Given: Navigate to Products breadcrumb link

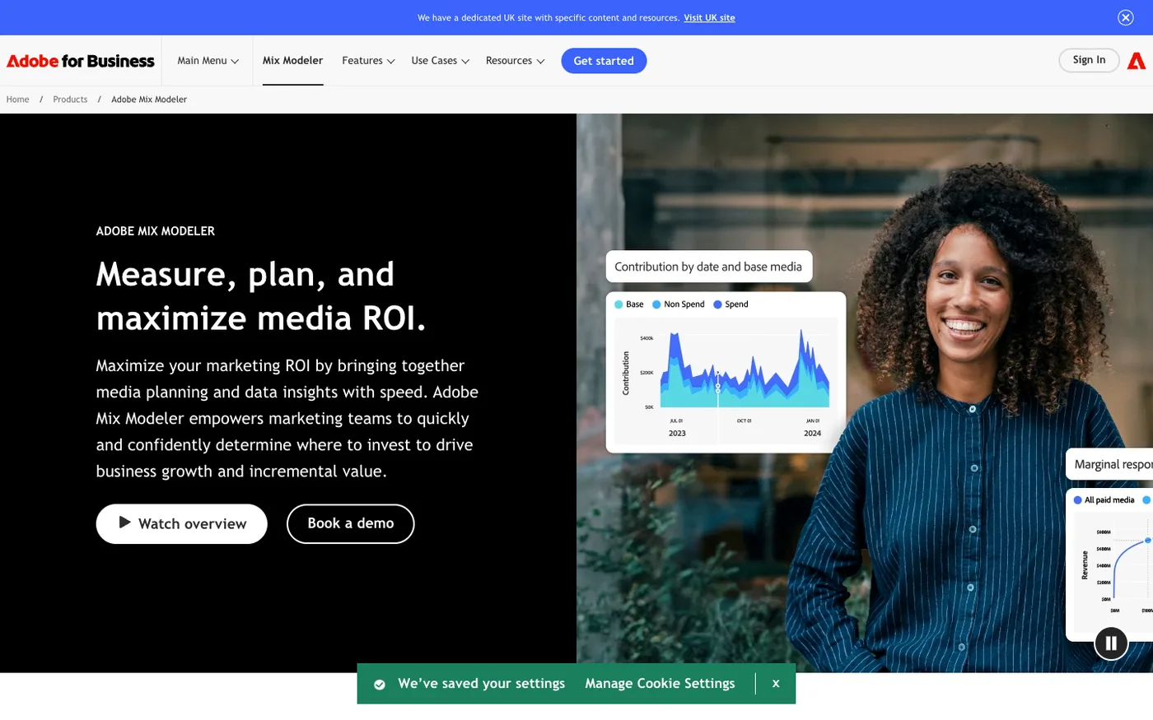Looking at the screenshot, I should [x=70, y=100].
